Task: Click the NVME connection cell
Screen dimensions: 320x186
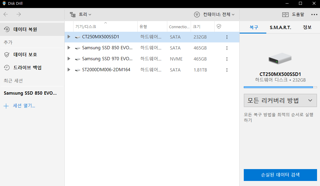Action: [176, 59]
